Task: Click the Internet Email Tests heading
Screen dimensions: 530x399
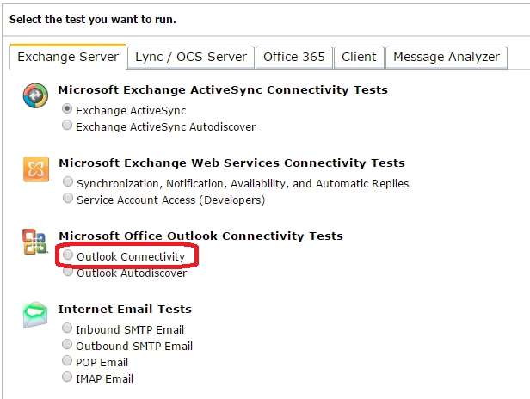Action: point(125,309)
